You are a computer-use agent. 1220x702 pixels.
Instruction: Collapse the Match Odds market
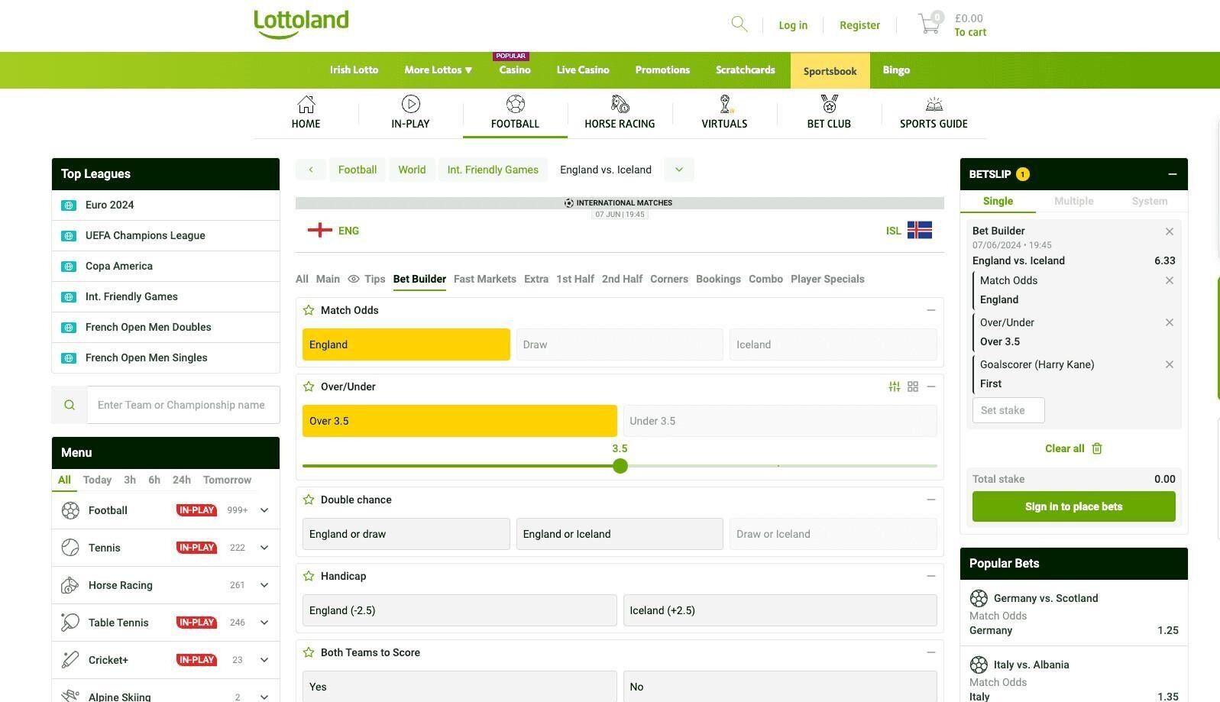[x=930, y=310]
